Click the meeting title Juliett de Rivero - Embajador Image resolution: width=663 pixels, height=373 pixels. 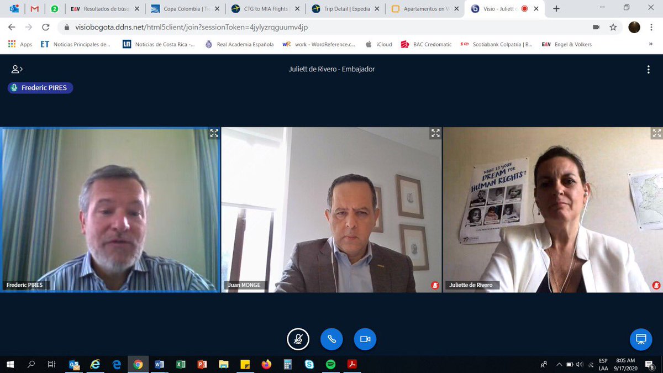coord(331,69)
